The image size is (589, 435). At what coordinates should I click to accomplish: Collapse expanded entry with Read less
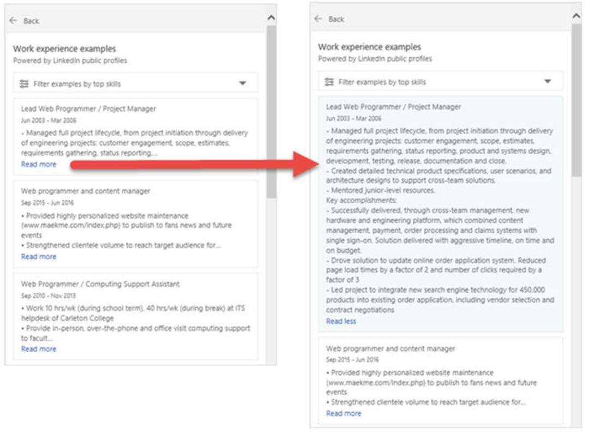coord(341,321)
